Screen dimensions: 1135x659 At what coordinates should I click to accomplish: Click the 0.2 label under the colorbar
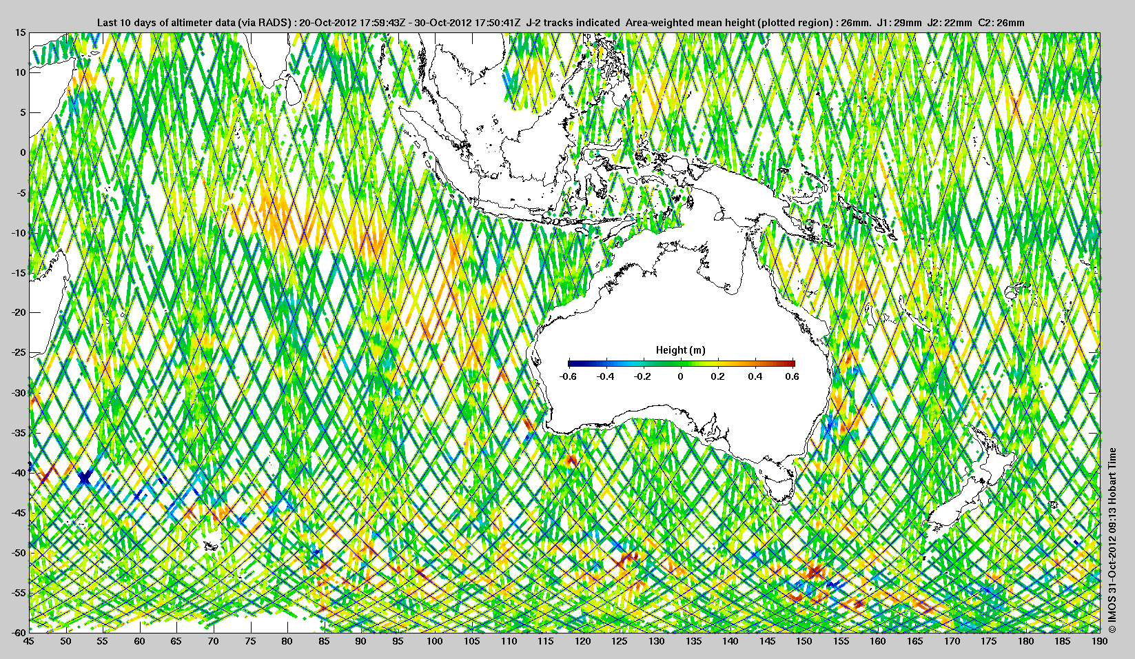tap(717, 376)
